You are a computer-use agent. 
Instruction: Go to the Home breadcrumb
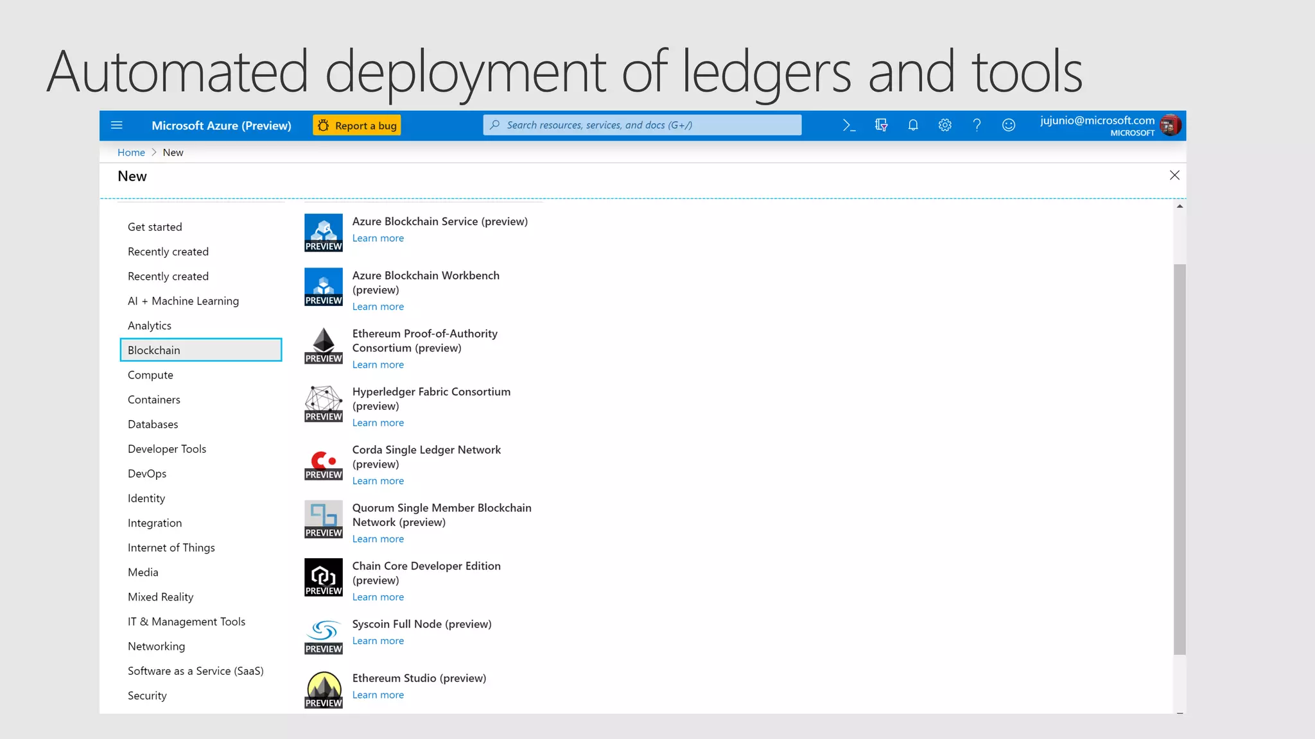tap(131, 152)
